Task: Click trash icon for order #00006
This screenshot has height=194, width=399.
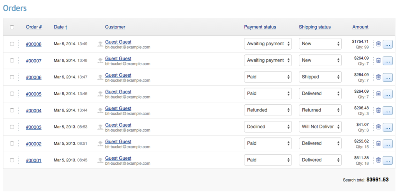Action: pos(378,77)
